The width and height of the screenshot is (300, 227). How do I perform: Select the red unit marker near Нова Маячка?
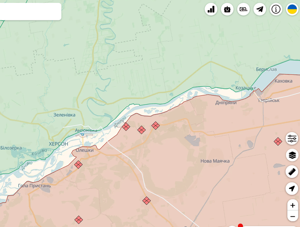(x=278, y=141)
